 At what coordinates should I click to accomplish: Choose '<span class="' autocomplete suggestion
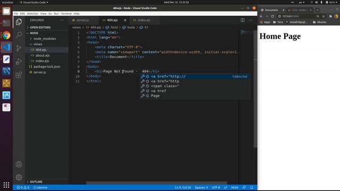(194, 86)
